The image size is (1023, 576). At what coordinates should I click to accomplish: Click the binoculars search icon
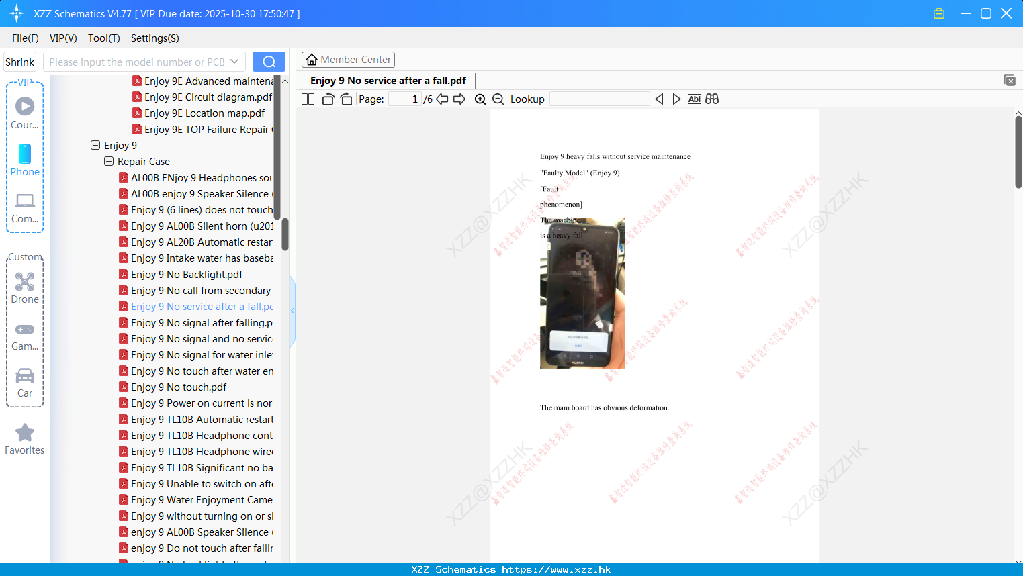coord(712,99)
